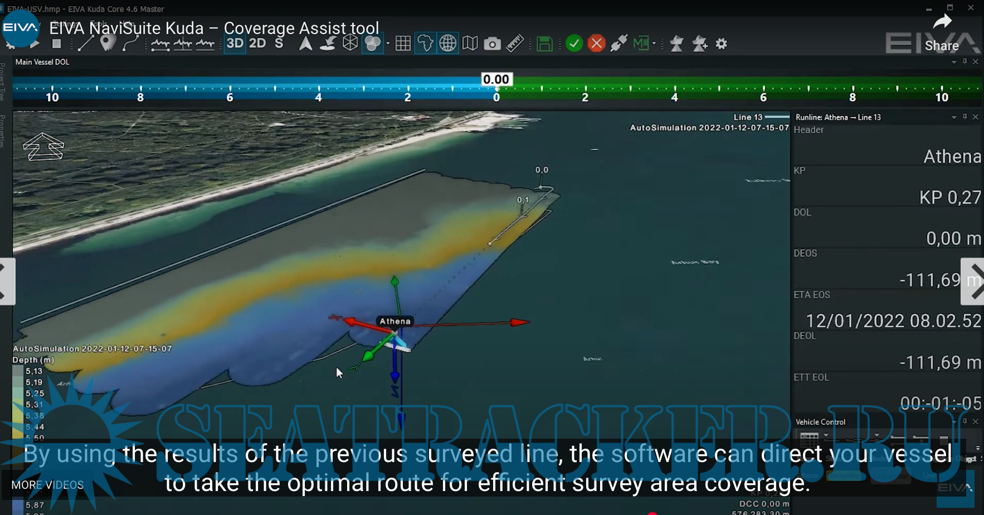Screen dimensions: 984x515
Task: Open the settings gear in toolbar
Action: pos(722,43)
